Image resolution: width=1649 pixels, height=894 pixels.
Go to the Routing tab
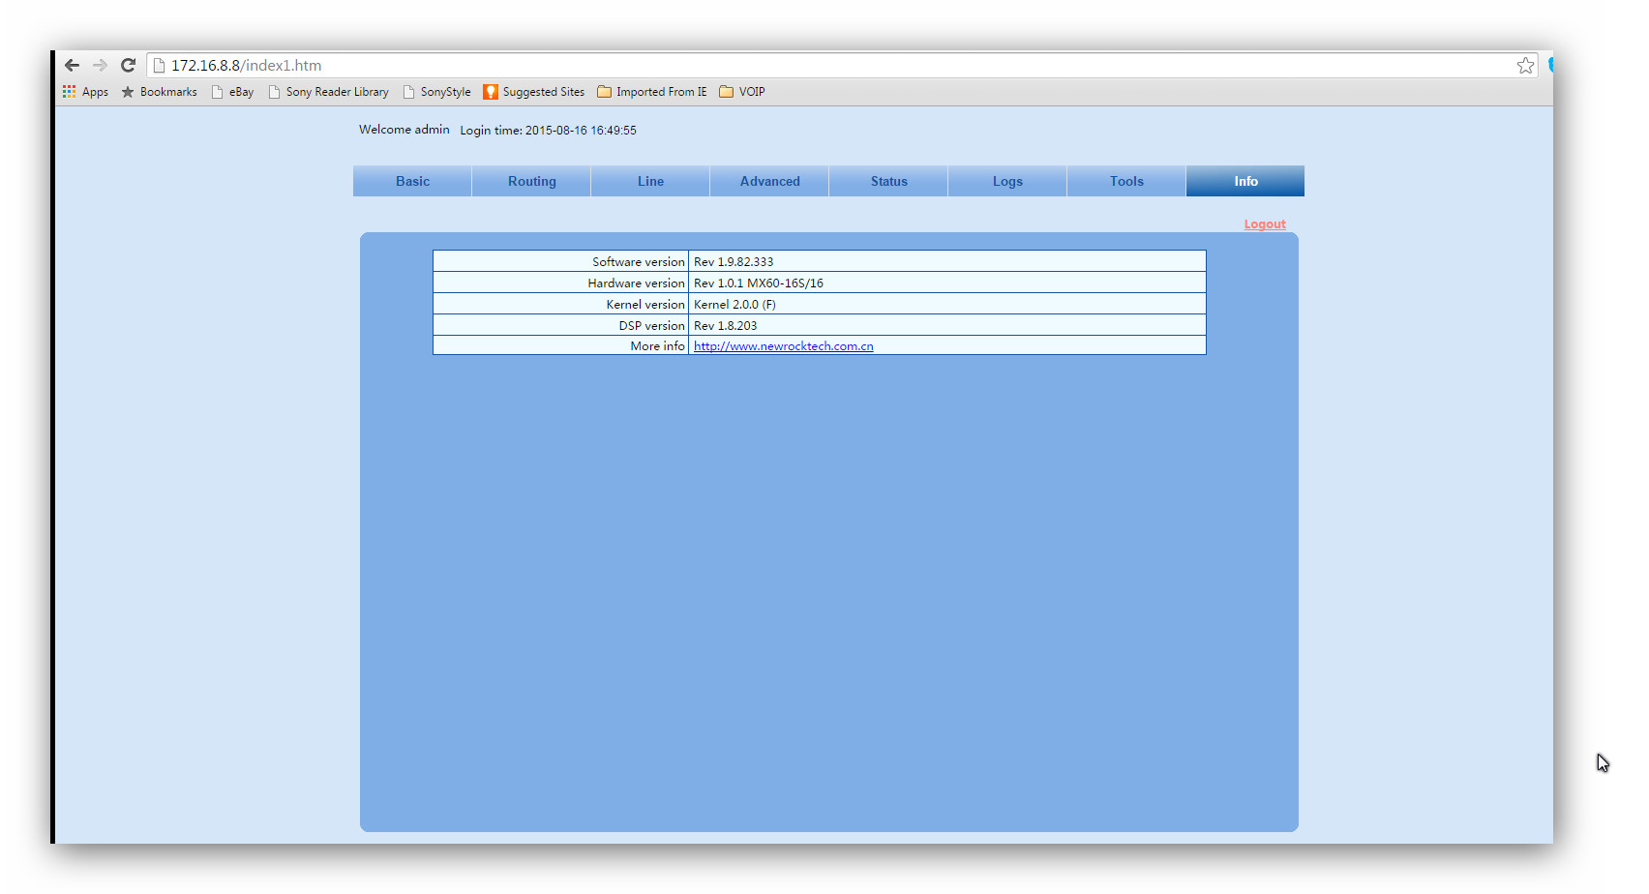531,181
